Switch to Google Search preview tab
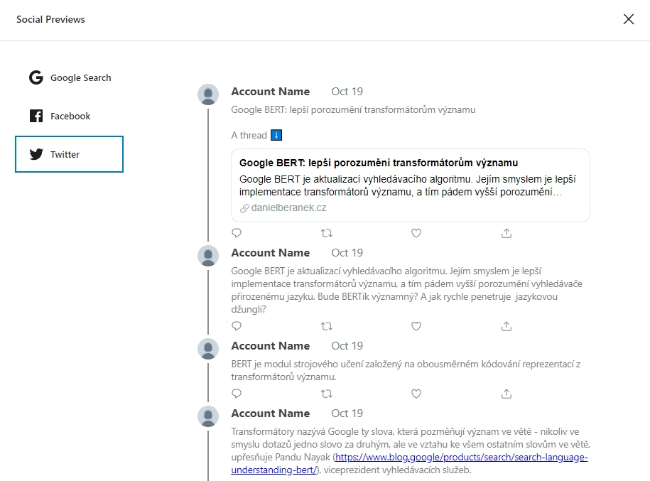Image resolution: width=650 pixels, height=481 pixels. 70,78
